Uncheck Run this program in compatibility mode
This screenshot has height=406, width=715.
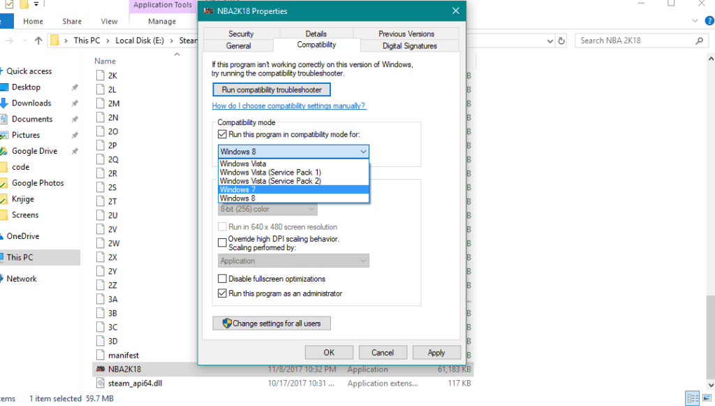pyautogui.click(x=222, y=134)
